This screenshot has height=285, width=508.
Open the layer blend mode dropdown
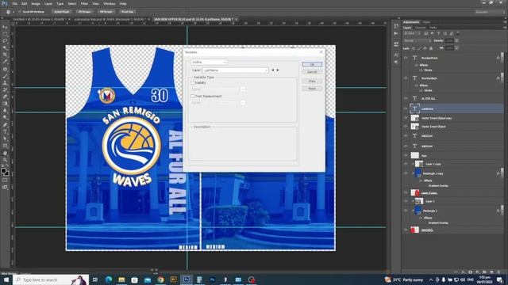[x=418, y=40]
